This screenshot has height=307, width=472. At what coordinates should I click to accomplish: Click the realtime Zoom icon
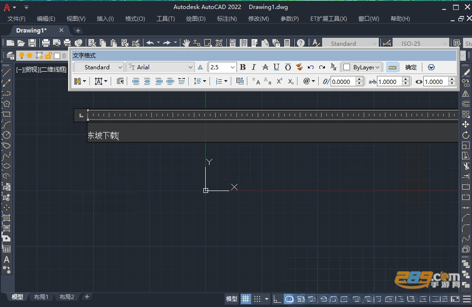click(197, 43)
